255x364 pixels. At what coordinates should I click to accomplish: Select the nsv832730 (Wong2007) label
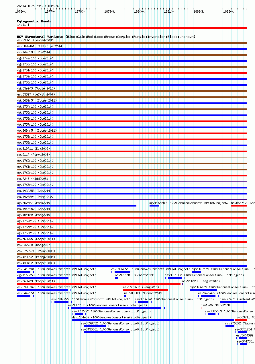(34, 245)
